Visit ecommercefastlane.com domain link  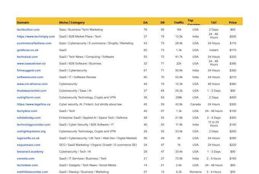click(x=34, y=43)
